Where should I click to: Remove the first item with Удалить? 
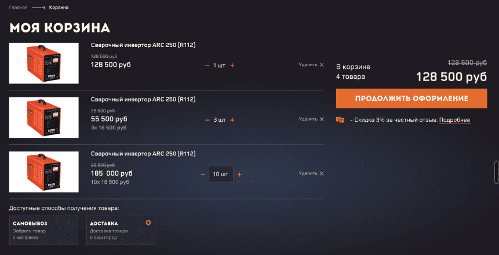coord(311,65)
